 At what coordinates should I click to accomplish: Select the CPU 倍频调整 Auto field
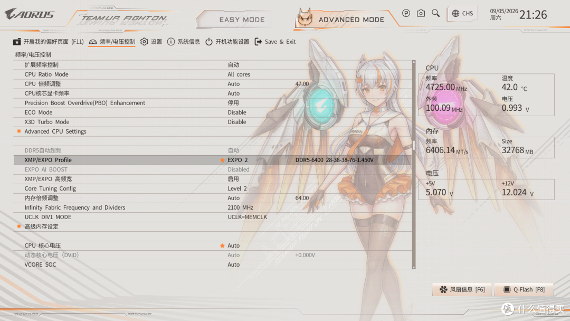[233, 83]
